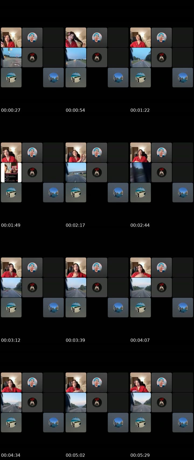Click the dark logo avatar in the 00:01:22 frame
Viewport: 194px width, 460px height.
(162, 57)
